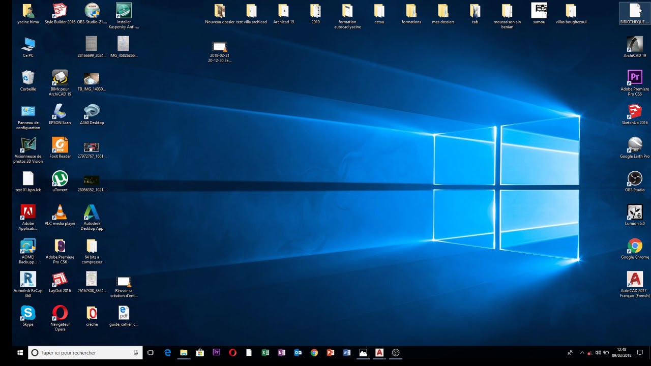Open Microsoft Store from the taskbar
Viewport: 651px width, 366px height.
point(200,352)
